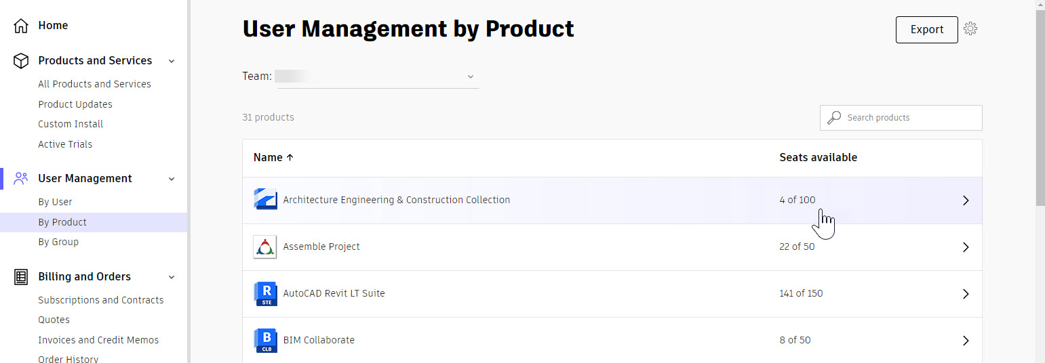Open Quotes page
This screenshot has width=1045, height=363.
click(54, 320)
